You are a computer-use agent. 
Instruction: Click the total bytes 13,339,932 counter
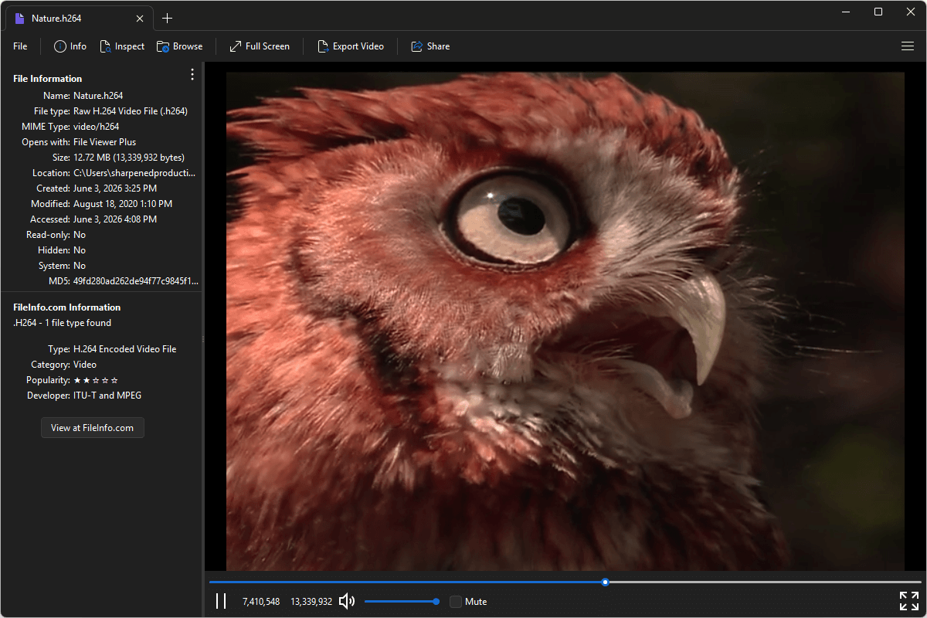pos(311,601)
